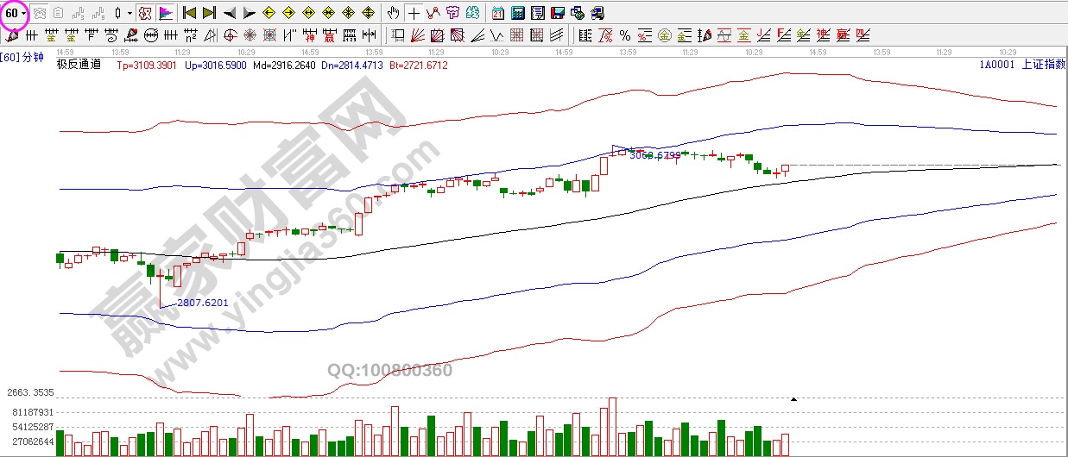Click the black play-forward arrow
This screenshot has width=1068, height=457.
249,13
